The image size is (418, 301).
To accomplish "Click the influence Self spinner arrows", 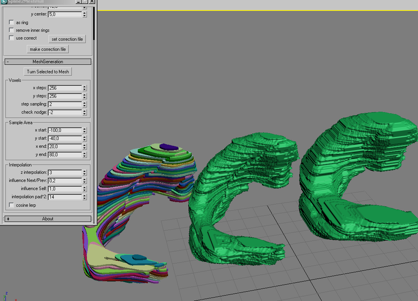I will (85, 189).
